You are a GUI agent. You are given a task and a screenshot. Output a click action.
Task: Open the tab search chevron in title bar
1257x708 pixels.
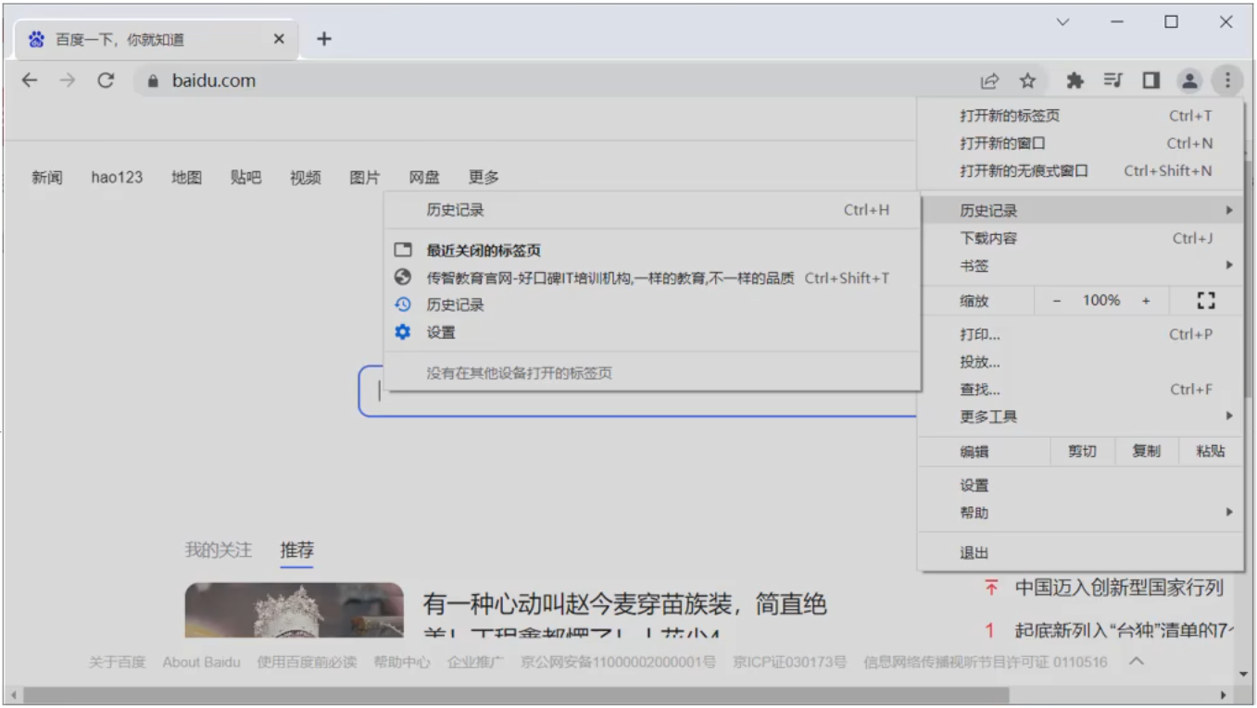coord(1062,22)
